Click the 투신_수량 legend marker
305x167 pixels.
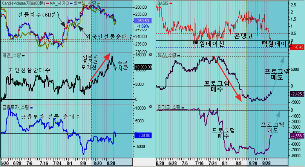click(179, 56)
